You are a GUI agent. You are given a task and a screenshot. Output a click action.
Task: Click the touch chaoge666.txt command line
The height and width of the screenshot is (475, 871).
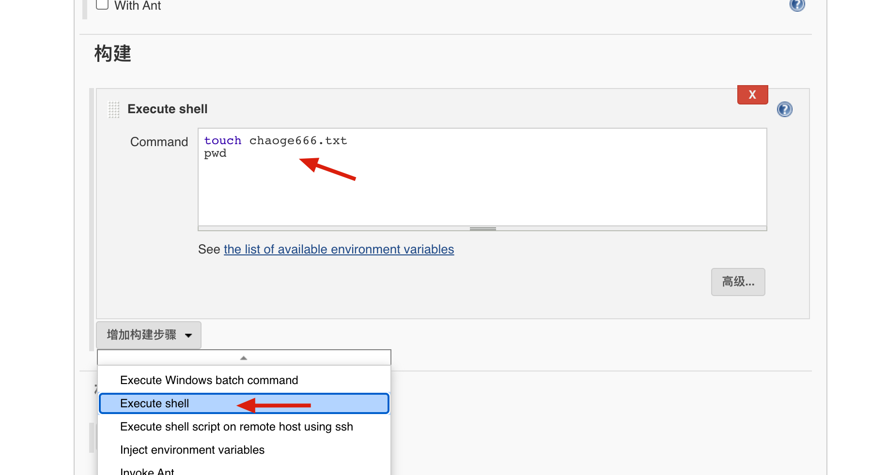(x=275, y=140)
